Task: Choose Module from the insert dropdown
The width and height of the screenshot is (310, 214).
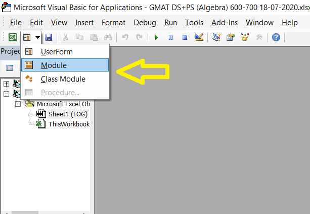Action: coord(65,65)
